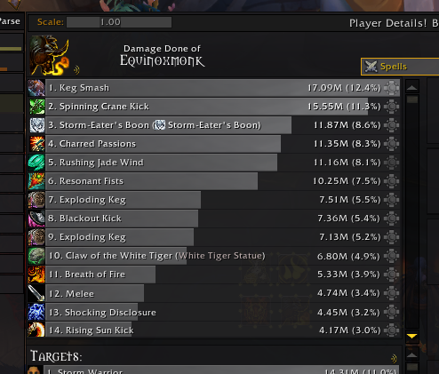Screen dimensions: 439x374
Task: Select Claw of the White Tiger row
Action: (x=214, y=256)
